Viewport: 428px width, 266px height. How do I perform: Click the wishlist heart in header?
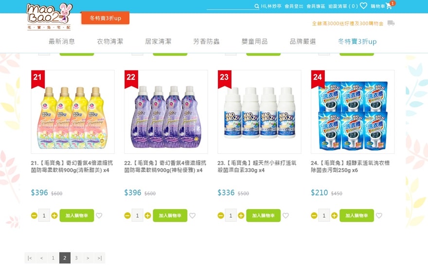tap(363, 6)
